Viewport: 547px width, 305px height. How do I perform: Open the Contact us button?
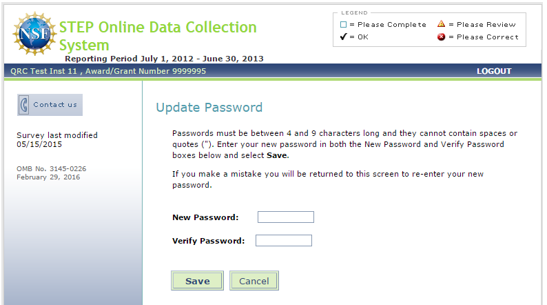50,105
